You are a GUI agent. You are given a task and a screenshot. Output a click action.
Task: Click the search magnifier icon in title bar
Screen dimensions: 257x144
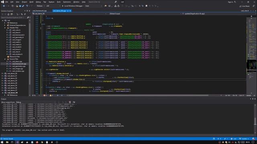click(116, 2)
